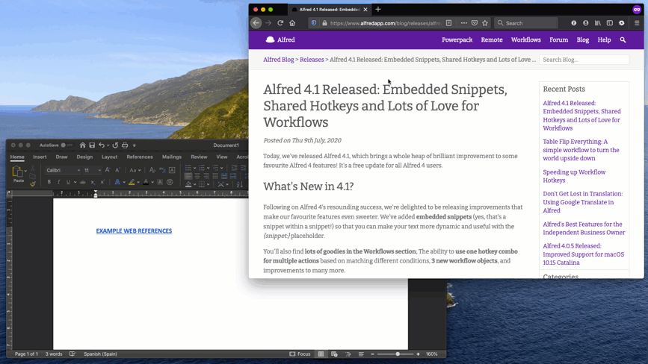
Task: Open the Draw ribbon tab
Action: pos(61,157)
